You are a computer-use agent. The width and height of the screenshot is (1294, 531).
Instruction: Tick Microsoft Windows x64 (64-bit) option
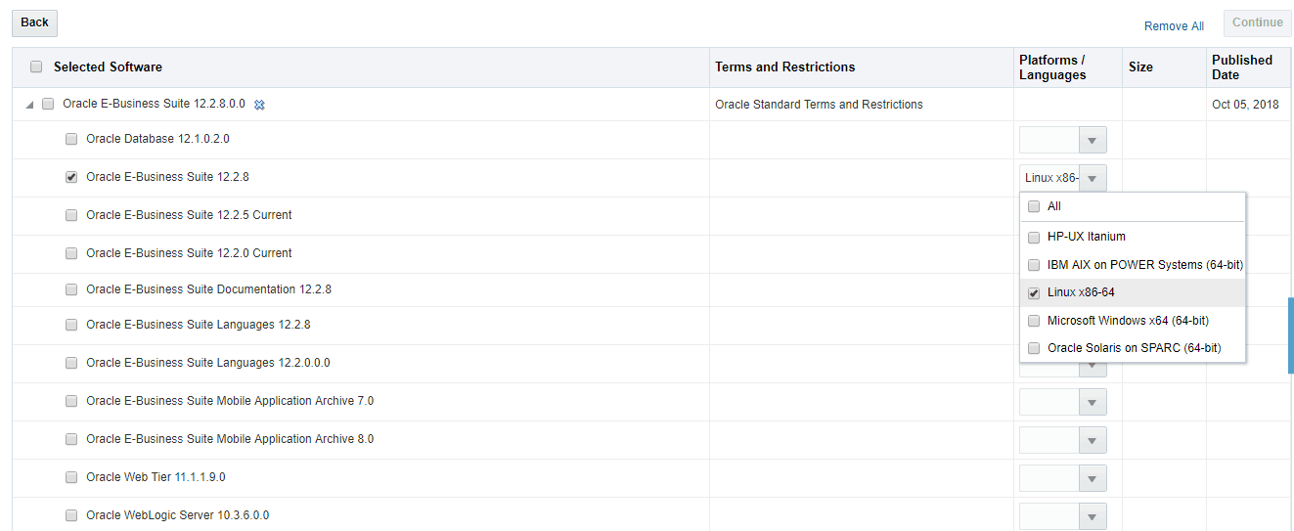pos(1034,321)
